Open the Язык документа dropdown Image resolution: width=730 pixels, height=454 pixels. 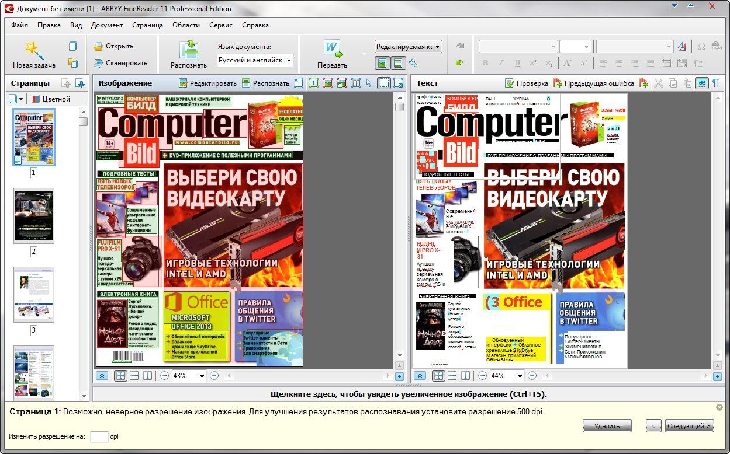[255, 61]
